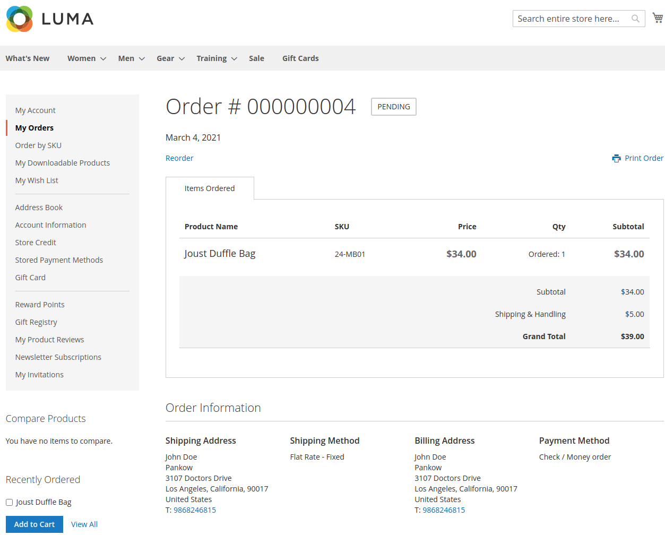This screenshot has height=535, width=665.
Task: Switch to the Items Ordered tab
Action: (210, 188)
